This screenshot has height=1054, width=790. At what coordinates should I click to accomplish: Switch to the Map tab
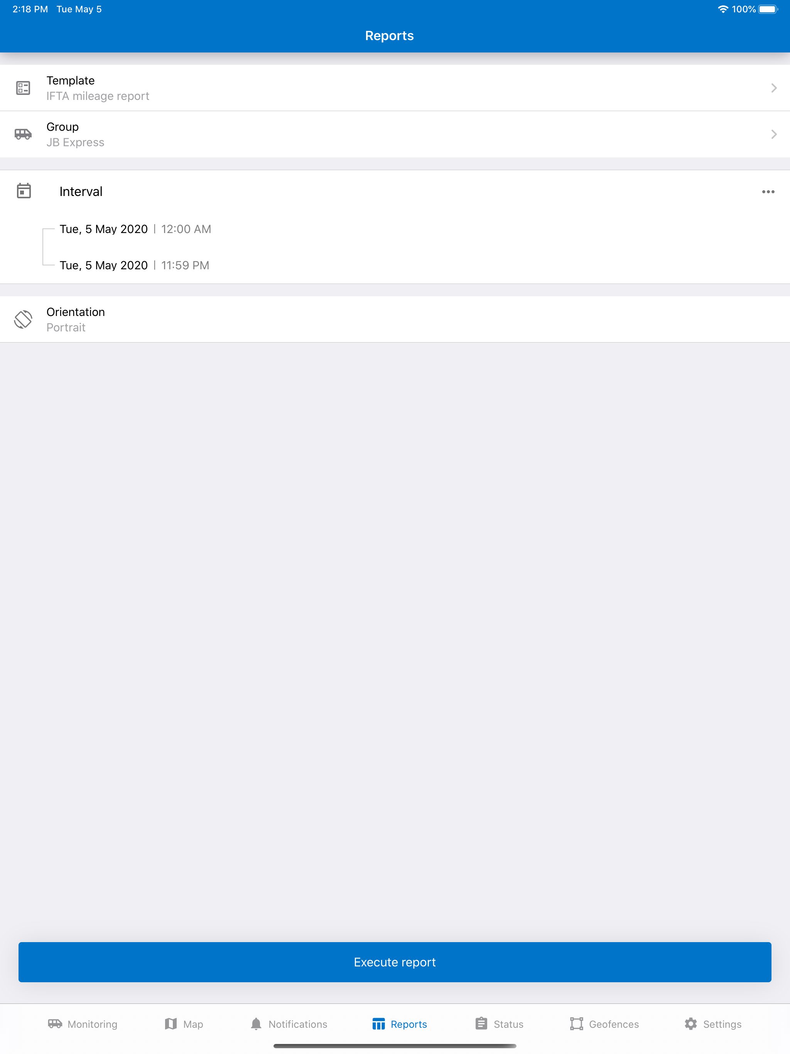[x=184, y=1024]
